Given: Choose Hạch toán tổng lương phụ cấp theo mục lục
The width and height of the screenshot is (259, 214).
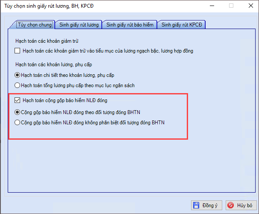Looking at the screenshot, I should (x=18, y=85).
